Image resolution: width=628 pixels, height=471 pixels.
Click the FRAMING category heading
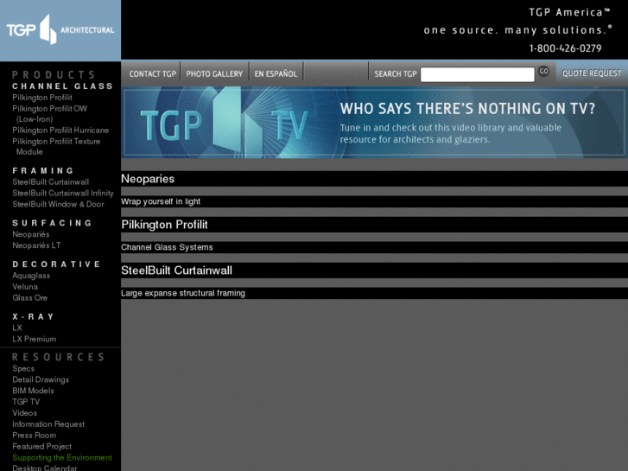point(43,171)
